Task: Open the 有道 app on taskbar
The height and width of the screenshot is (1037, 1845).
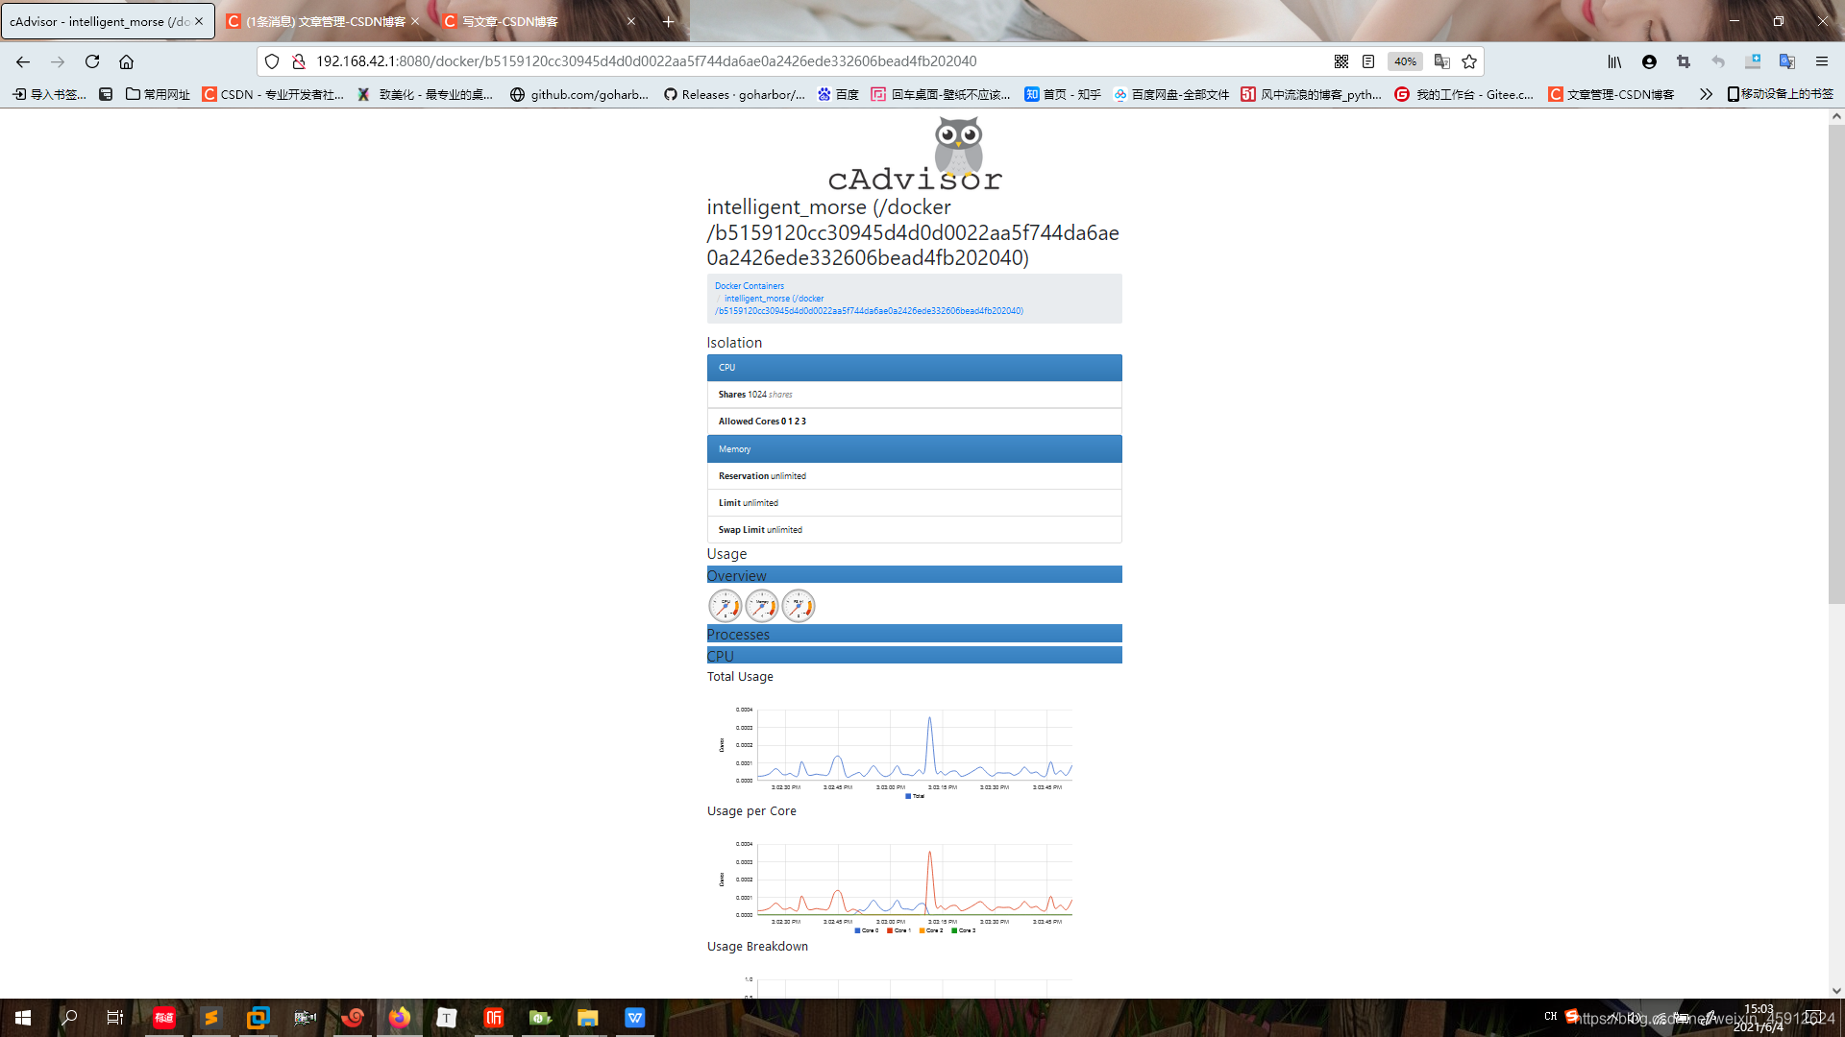Action: [164, 1018]
